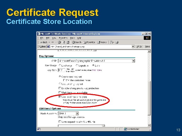This screenshot has height=136, width=182.
Task: Open the Mail toolbar icon
Action: [x=111, y=42]
